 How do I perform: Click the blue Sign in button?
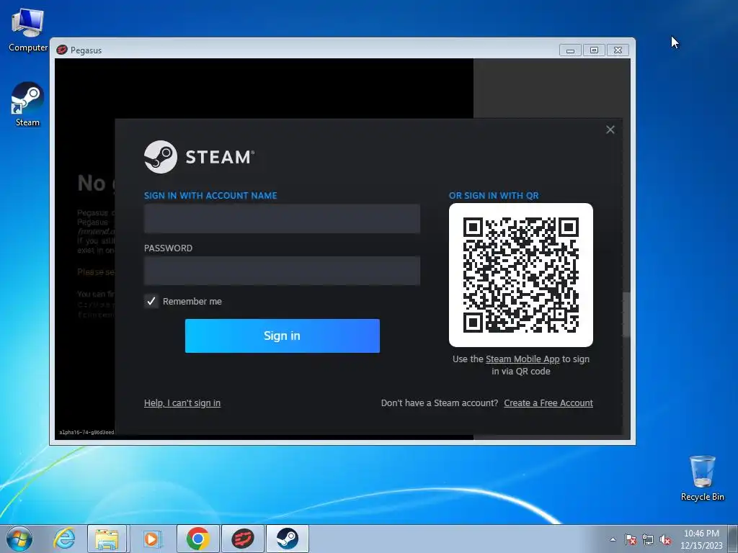[x=283, y=336]
